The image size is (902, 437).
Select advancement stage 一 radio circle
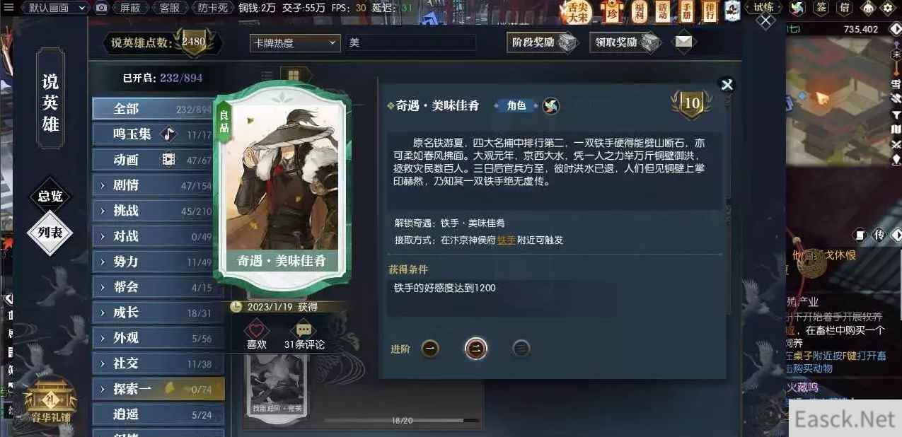(430, 348)
